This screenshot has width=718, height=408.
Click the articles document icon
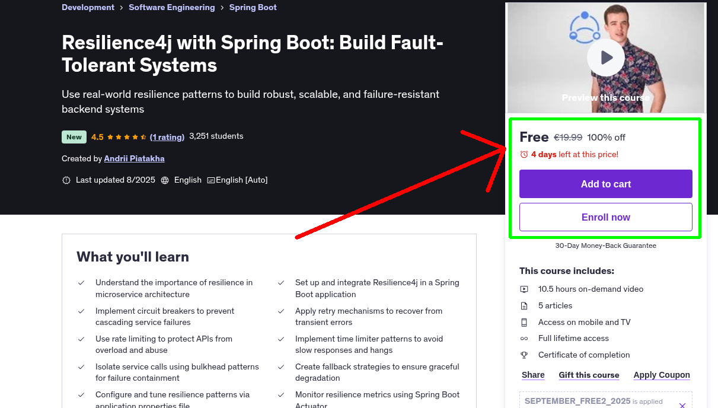point(524,306)
